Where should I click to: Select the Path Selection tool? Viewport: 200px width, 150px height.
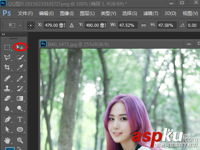7,129
